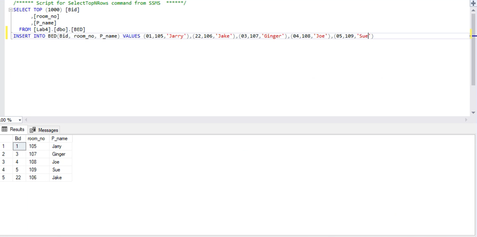Click the Bid cell with value 3
Viewport: 477px width, 237px height.
coord(20,154)
